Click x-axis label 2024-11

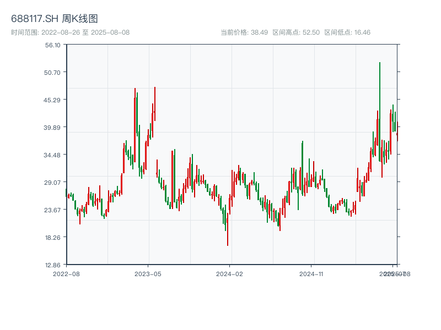[311, 274]
